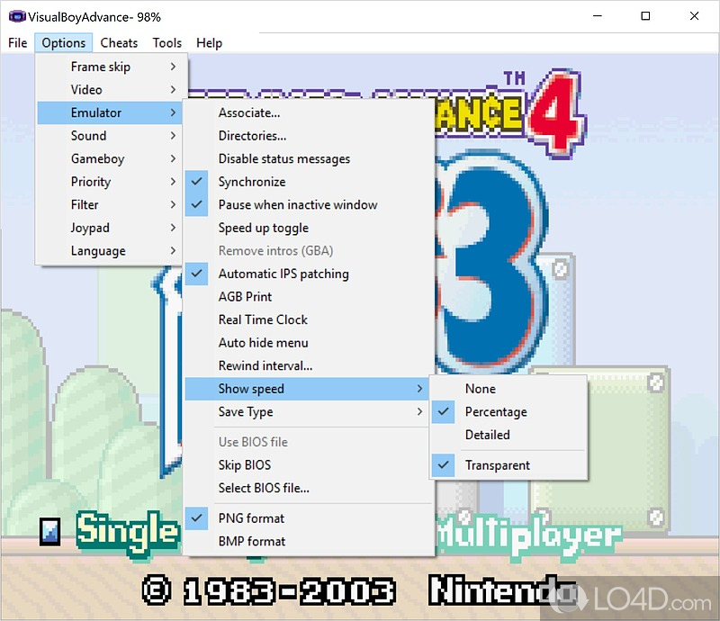Disable Pause when inactive window

pos(297,204)
